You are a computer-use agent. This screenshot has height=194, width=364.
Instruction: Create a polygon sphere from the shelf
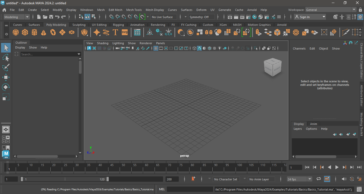tap(16, 33)
